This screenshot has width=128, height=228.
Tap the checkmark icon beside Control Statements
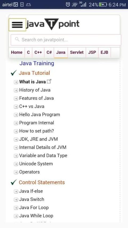tap(14, 182)
